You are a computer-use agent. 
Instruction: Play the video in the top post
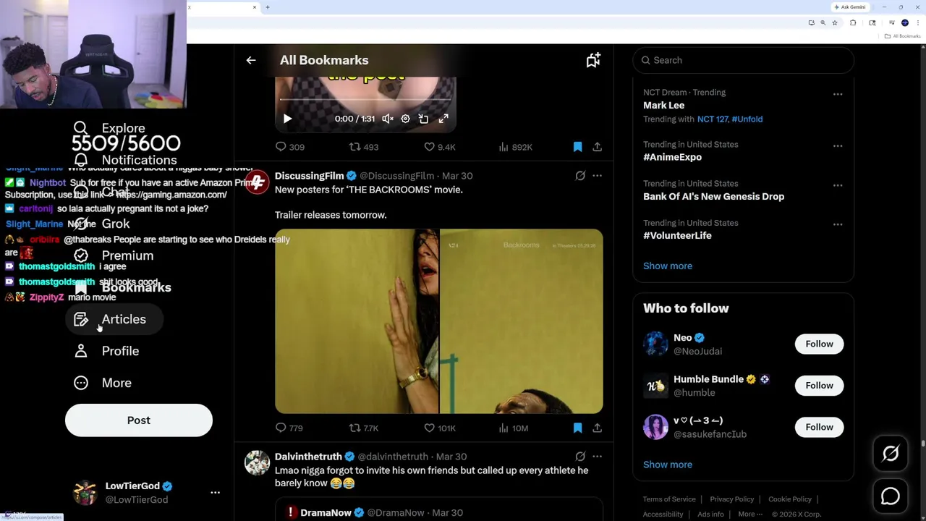pyautogui.click(x=287, y=119)
